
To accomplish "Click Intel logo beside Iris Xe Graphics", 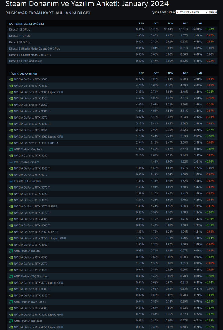I will [x=11, y=162].
